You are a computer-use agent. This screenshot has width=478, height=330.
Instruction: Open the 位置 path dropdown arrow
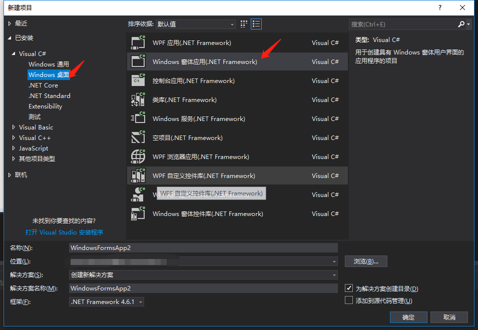pyautogui.click(x=334, y=261)
